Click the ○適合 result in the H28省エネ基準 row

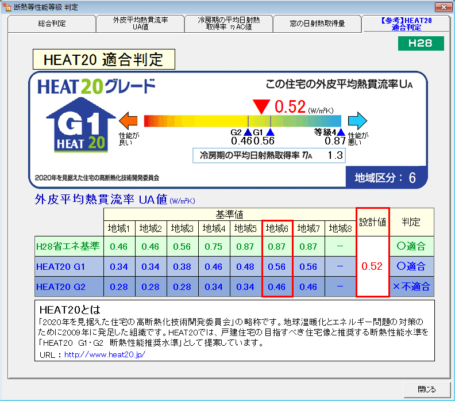411,246
